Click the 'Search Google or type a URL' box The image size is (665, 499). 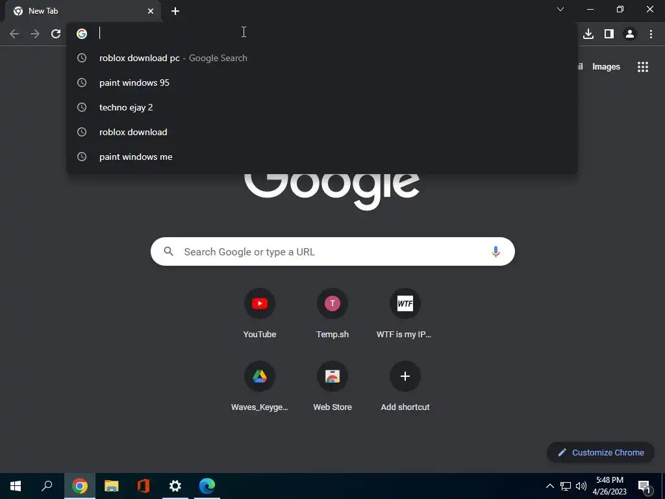tap(332, 251)
